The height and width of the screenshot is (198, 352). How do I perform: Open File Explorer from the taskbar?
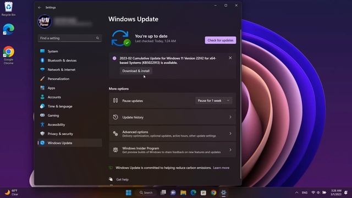click(183, 193)
